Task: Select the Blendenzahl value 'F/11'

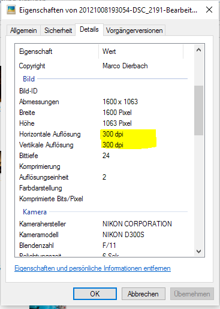Action: pos(109,246)
